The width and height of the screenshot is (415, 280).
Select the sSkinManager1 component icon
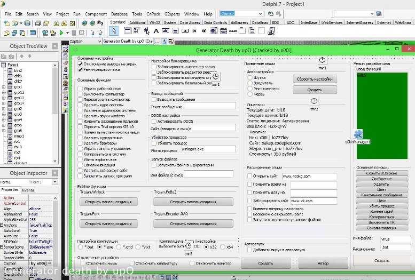pyautogui.click(x=358, y=134)
